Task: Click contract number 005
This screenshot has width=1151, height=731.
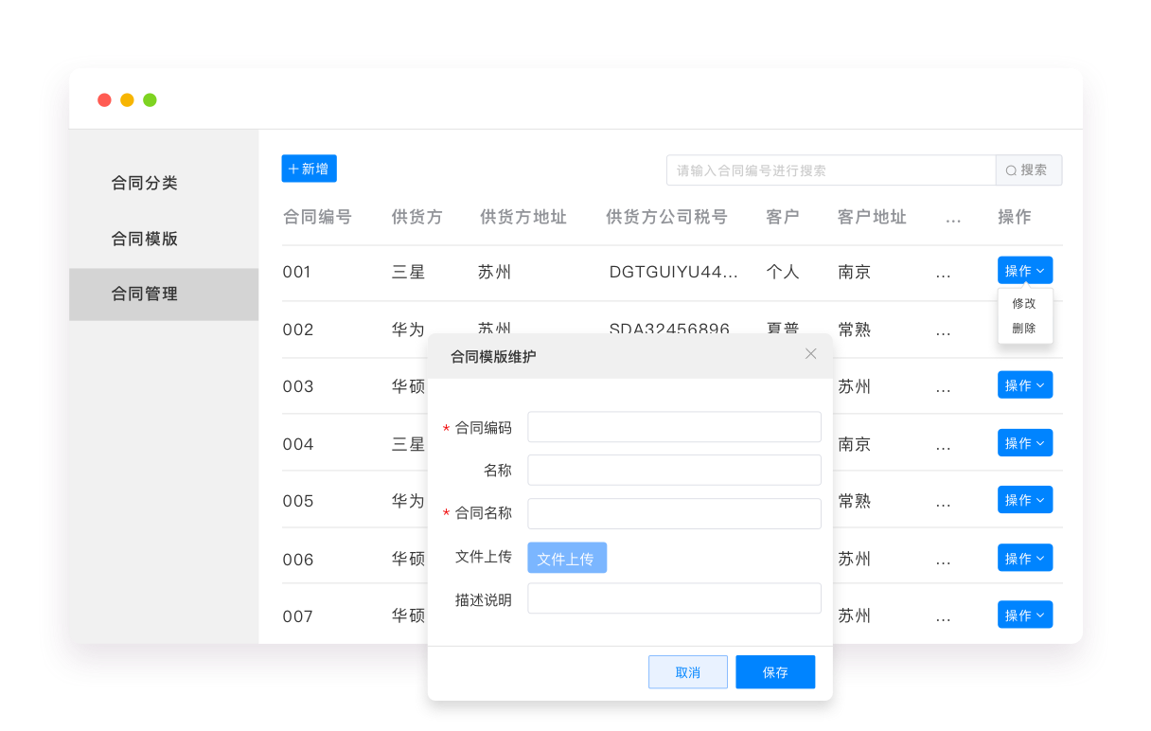Action: click(x=298, y=501)
